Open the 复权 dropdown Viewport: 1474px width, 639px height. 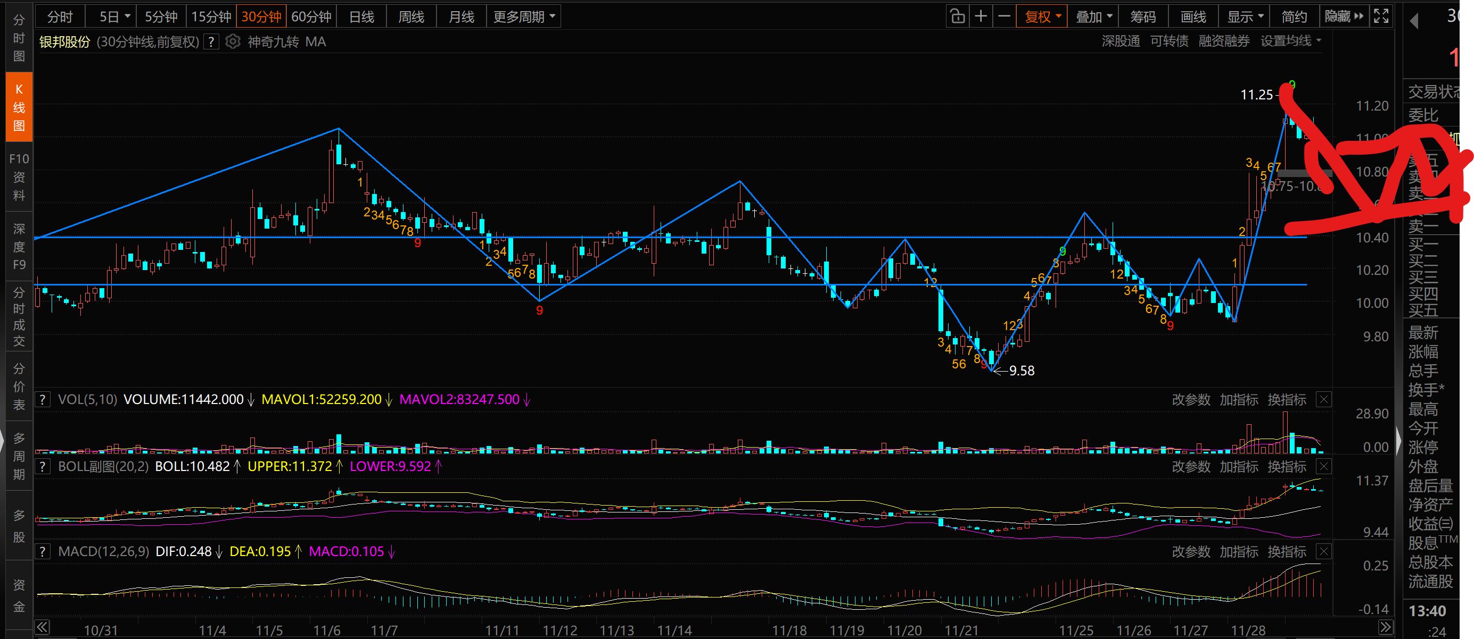[1042, 16]
